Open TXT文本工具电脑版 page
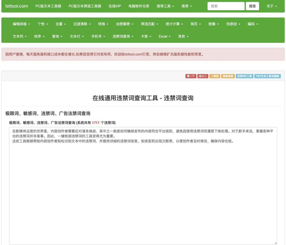The image size is (286, 245). point(267,76)
